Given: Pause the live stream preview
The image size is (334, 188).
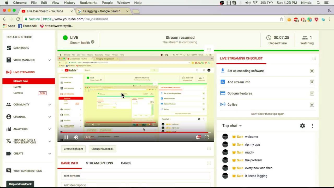Looking at the screenshot, I should 66,137.
